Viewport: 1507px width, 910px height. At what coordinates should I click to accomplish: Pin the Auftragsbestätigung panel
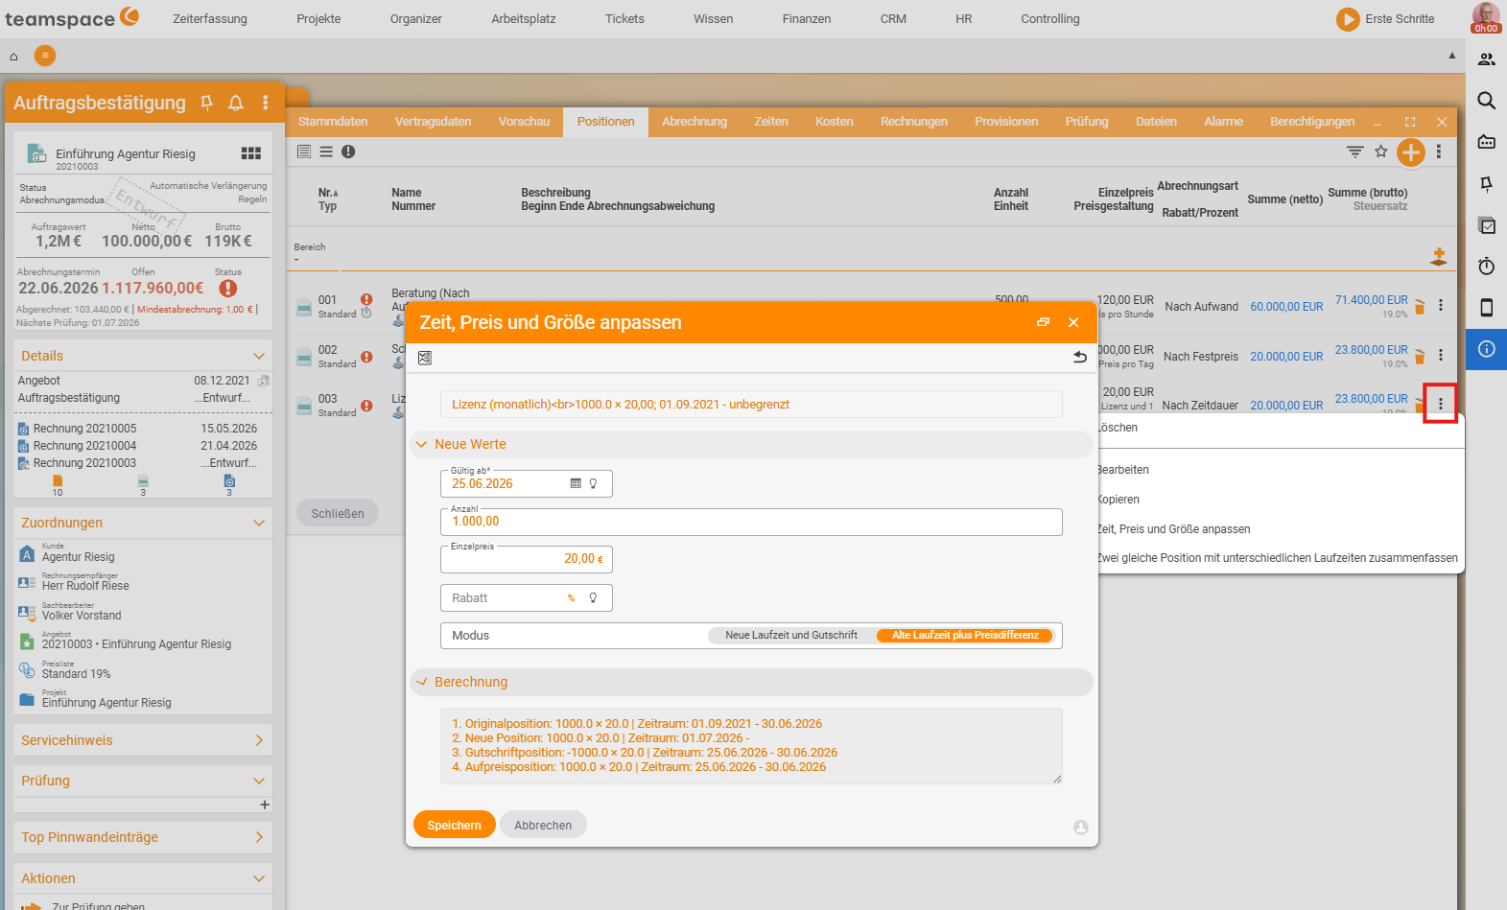point(206,103)
